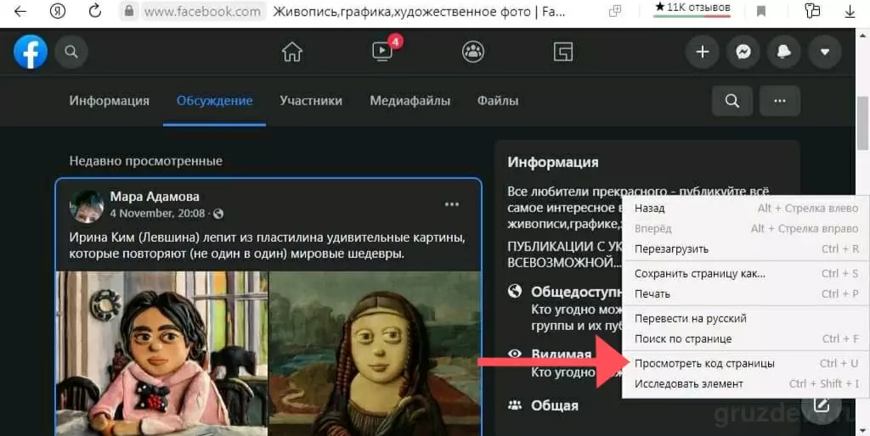The image size is (870, 436).
Task: Open Мара Адамова profile link
Action: pos(155,196)
